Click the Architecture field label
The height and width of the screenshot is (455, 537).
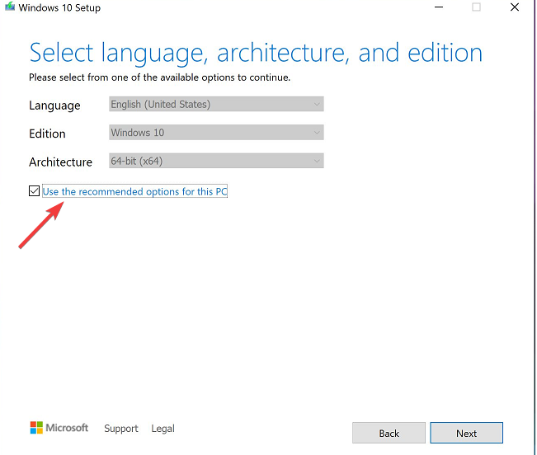[x=60, y=162]
